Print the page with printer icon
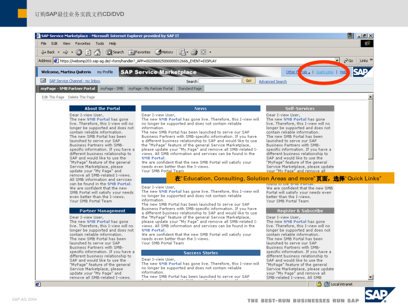 point(194,52)
